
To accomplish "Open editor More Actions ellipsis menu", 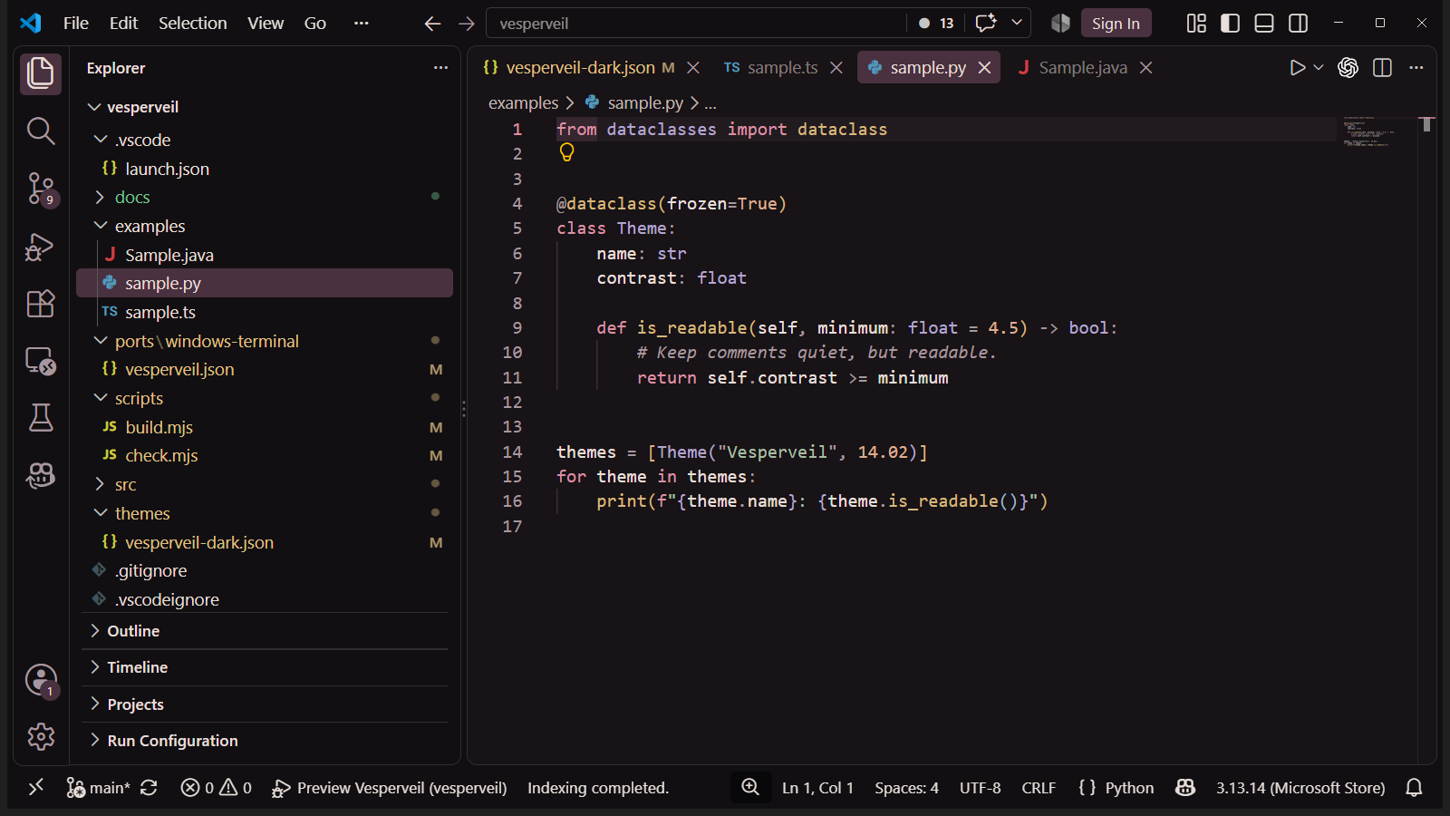I will (x=1416, y=68).
